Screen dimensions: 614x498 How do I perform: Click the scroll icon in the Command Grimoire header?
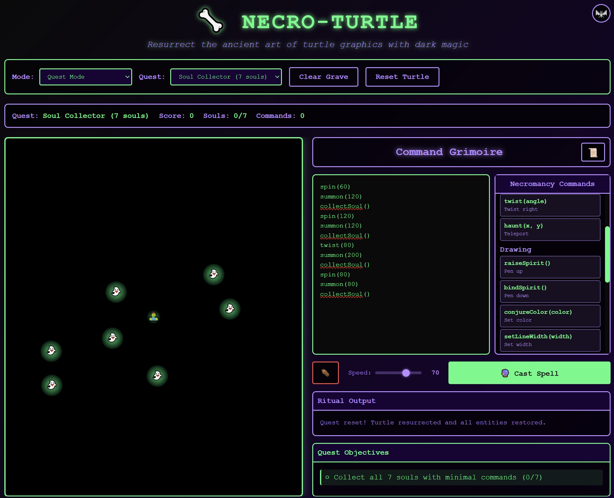coord(593,152)
